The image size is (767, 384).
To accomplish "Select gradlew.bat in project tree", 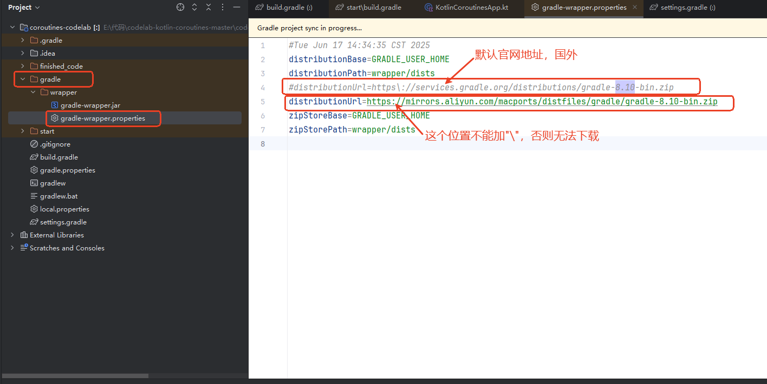I will tap(59, 196).
